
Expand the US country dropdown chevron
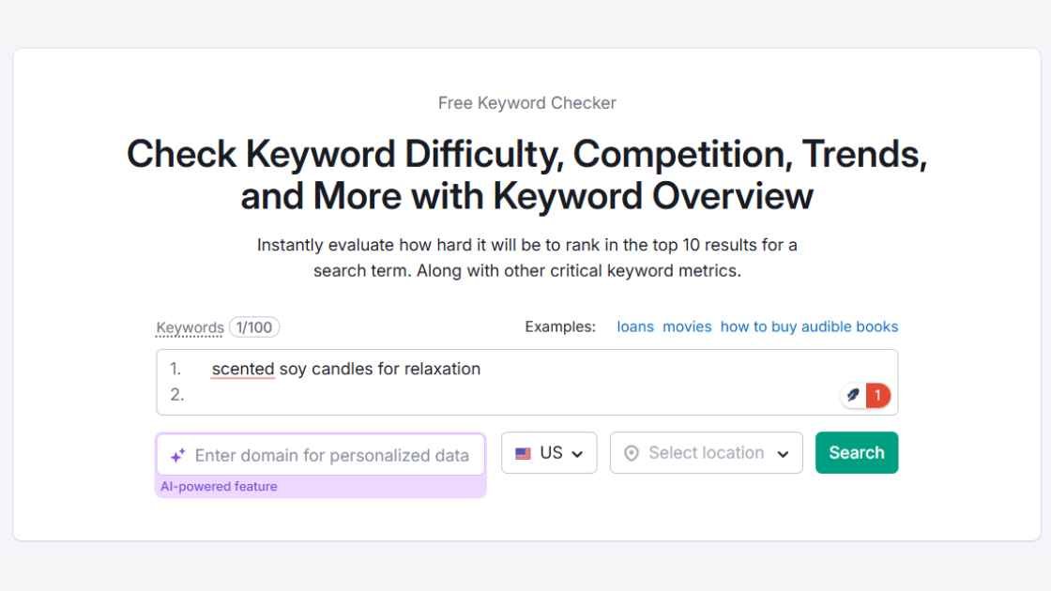tap(577, 454)
